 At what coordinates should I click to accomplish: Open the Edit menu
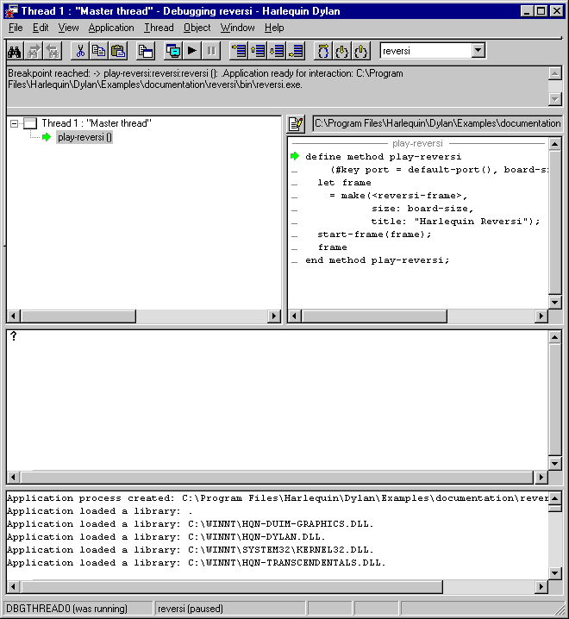tap(41, 28)
